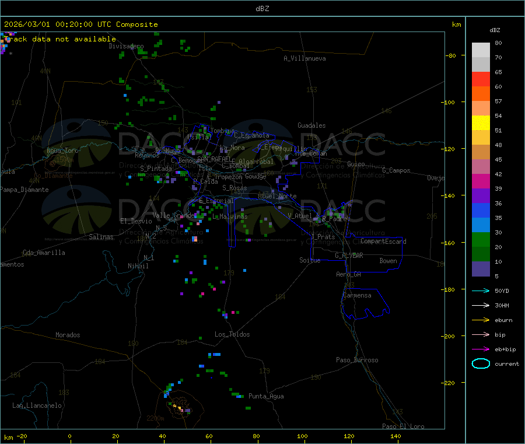The image size is (525, 444).
Task: Click the 'Pampa_Diamante' place label
Action: (24, 190)
